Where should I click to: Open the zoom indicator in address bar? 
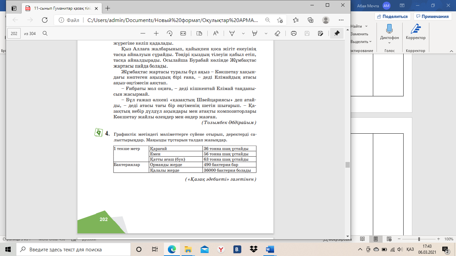pyautogui.click(x=267, y=20)
